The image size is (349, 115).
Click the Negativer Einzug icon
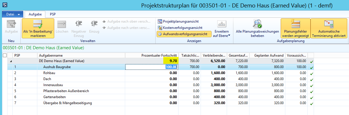(x=79, y=24)
